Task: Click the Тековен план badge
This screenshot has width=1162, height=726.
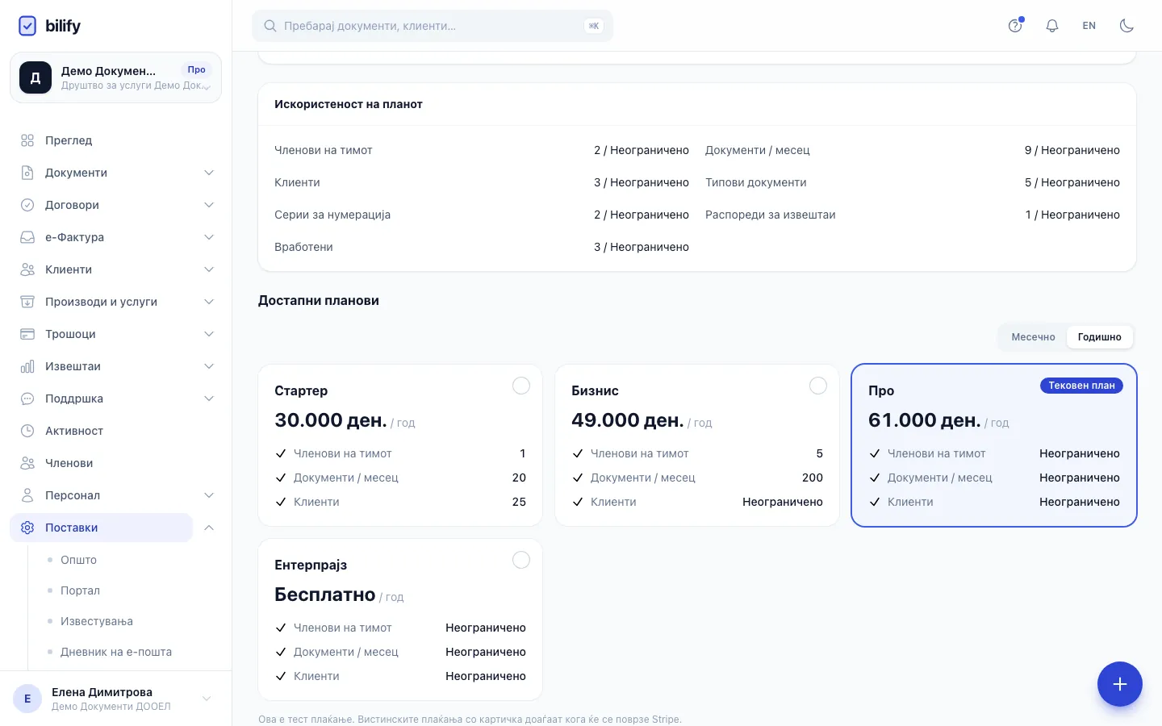Action: coord(1081,386)
